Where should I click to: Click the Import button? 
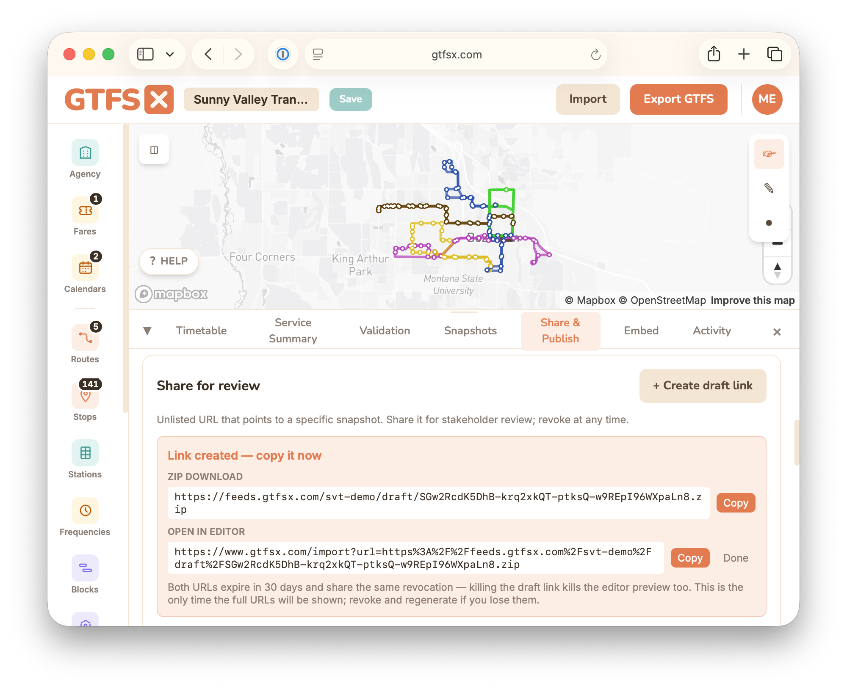588,99
